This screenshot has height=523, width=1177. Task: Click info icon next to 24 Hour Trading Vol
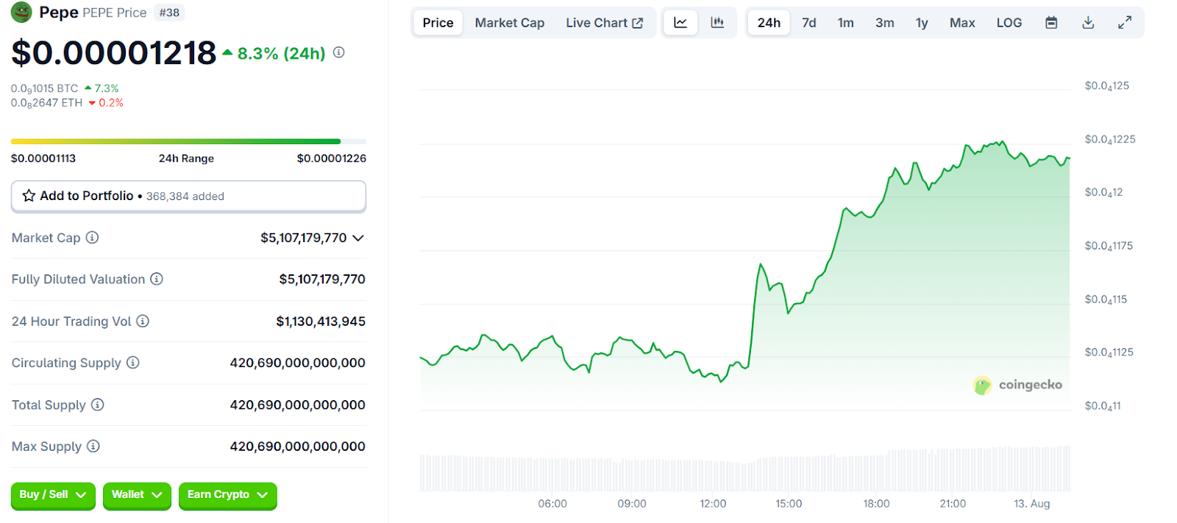[143, 321]
